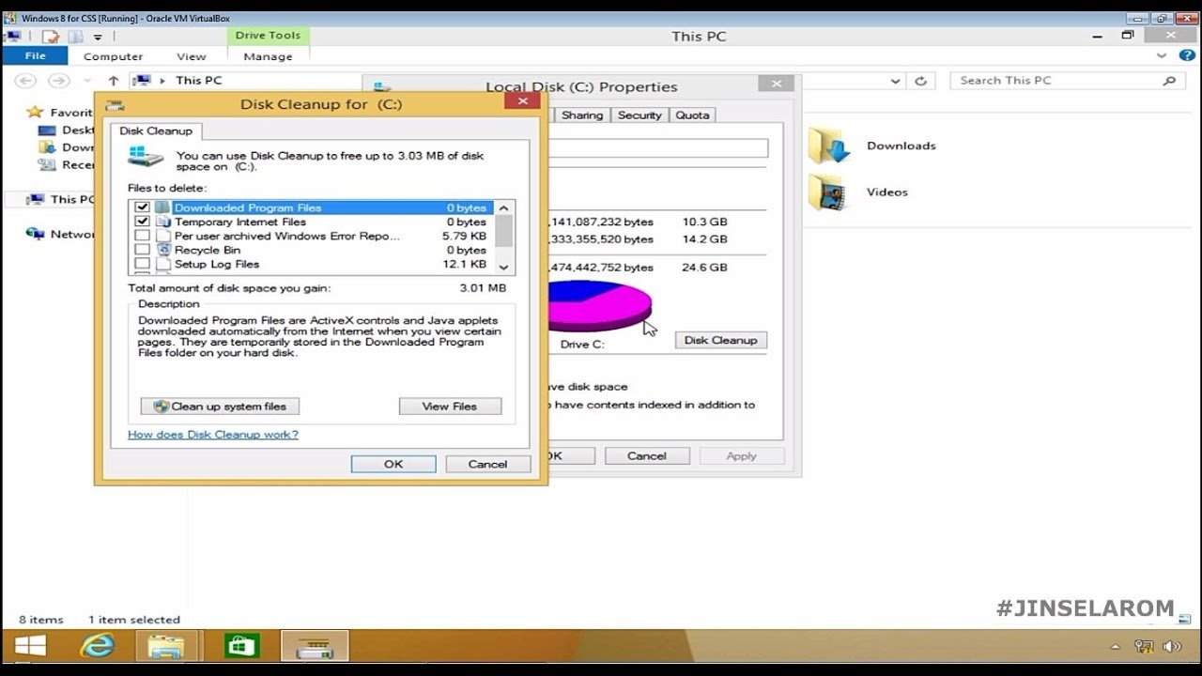
Task: Click the search magnifier icon
Action: [x=1169, y=81]
